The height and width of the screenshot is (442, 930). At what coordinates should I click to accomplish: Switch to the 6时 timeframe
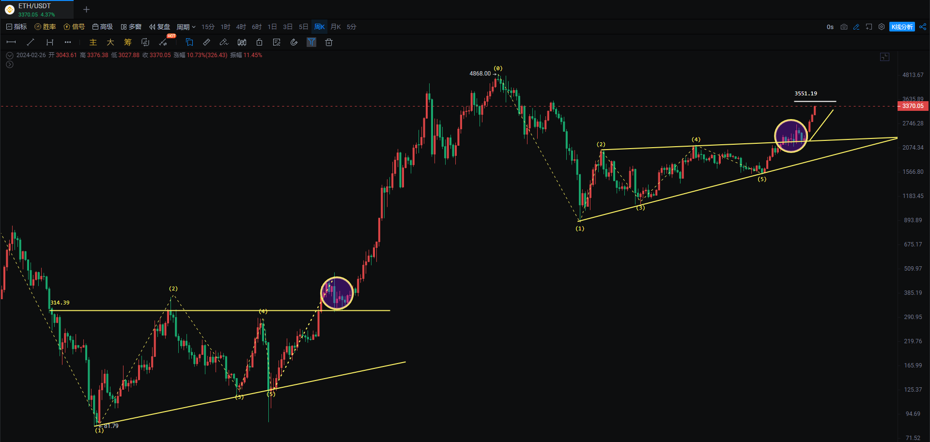click(257, 27)
